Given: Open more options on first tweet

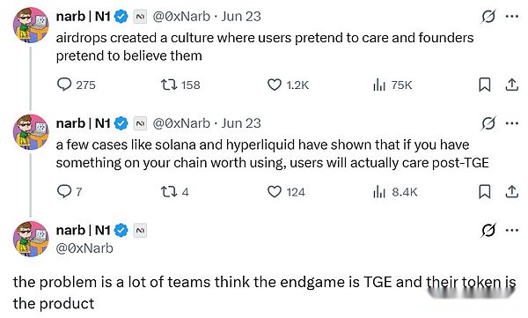Looking at the screenshot, I should coord(512,16).
